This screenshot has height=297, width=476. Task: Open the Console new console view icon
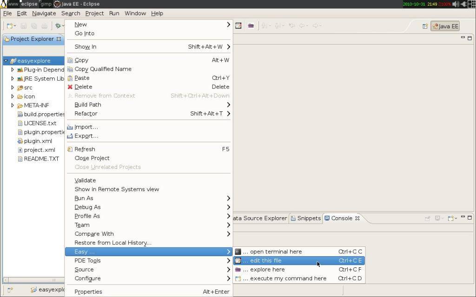(451, 218)
